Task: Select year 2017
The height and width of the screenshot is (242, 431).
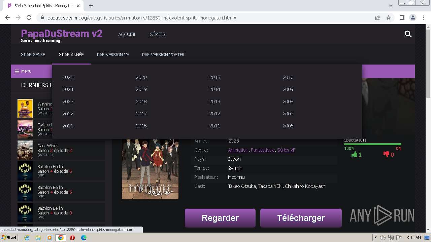Action: coord(141,114)
